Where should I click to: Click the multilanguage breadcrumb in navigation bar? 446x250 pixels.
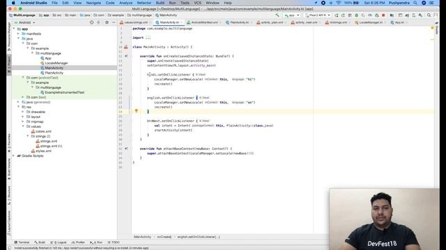[x=139, y=15]
